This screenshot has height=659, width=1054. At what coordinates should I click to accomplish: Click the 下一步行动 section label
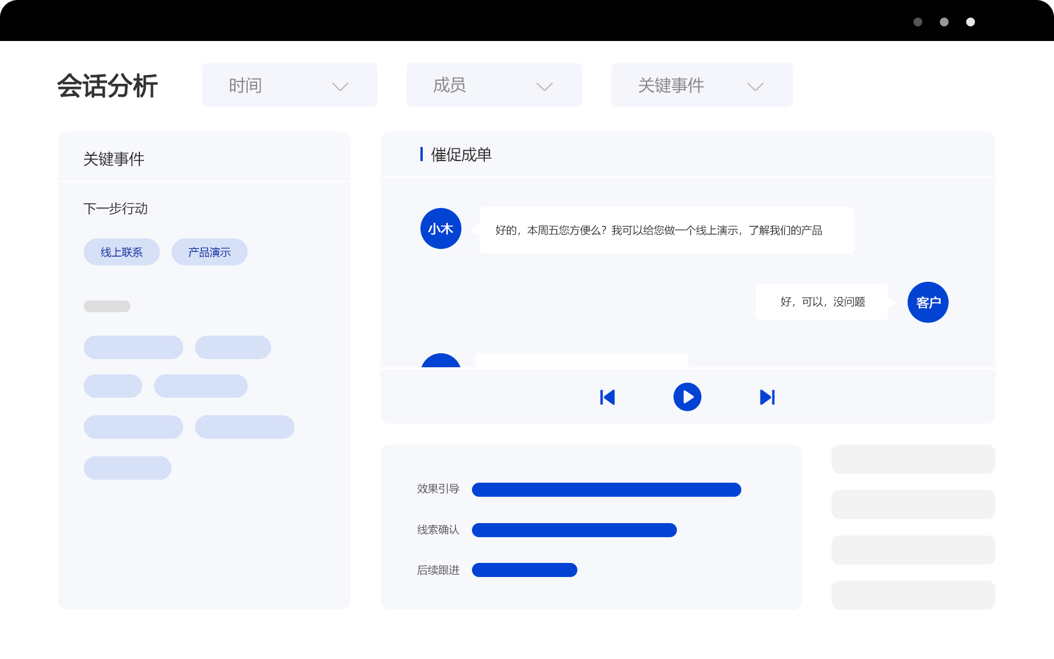pos(115,209)
